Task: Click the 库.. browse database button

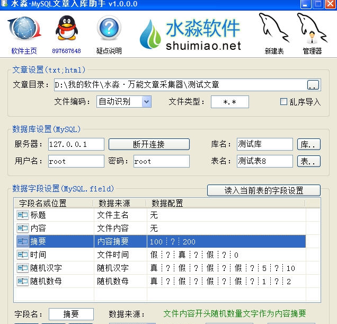Action: tap(308, 144)
